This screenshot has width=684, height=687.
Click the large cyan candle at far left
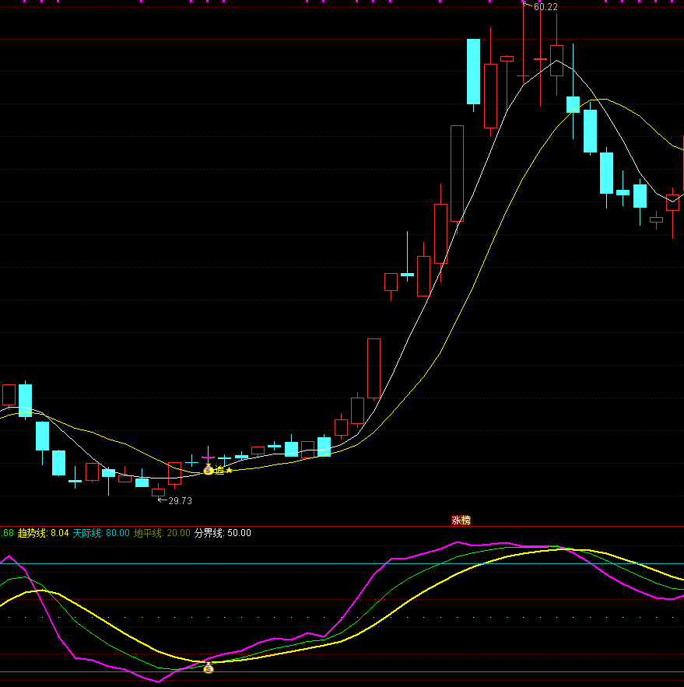click(26, 399)
